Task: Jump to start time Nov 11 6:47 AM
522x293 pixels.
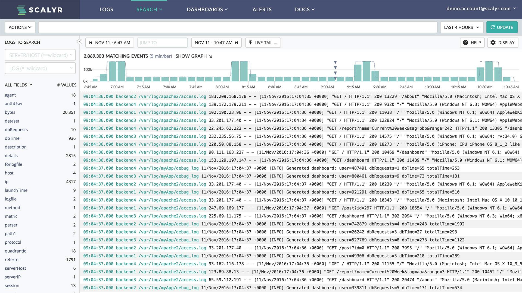Action: [110, 43]
